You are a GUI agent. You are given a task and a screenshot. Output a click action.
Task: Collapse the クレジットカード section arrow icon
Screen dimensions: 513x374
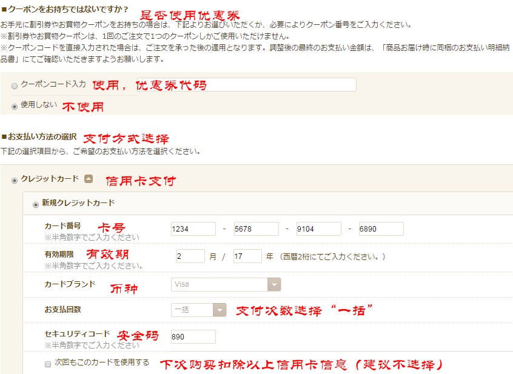coord(89,179)
